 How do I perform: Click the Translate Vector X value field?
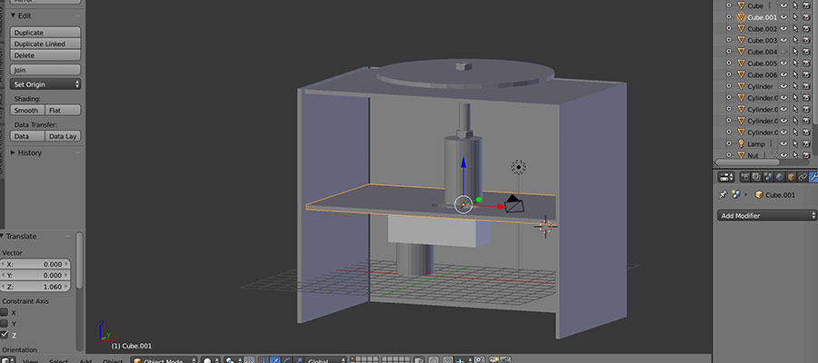(x=35, y=264)
